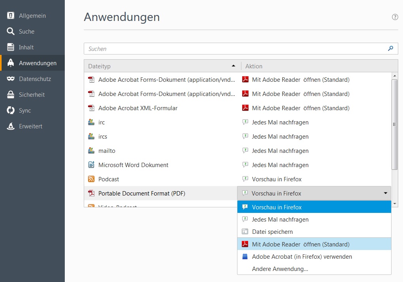
Task: Click the Adobe Acrobat XML-Formular file icon
Action: point(91,108)
